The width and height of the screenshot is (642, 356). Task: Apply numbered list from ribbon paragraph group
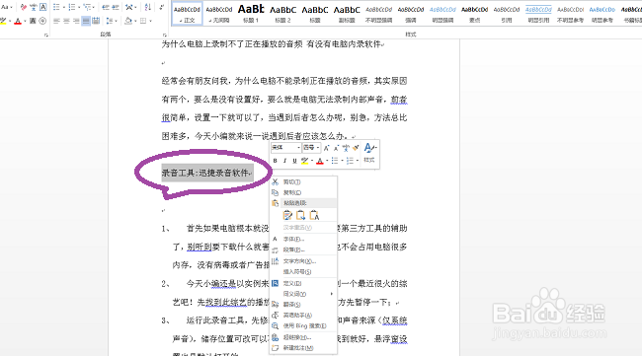(72, 7)
